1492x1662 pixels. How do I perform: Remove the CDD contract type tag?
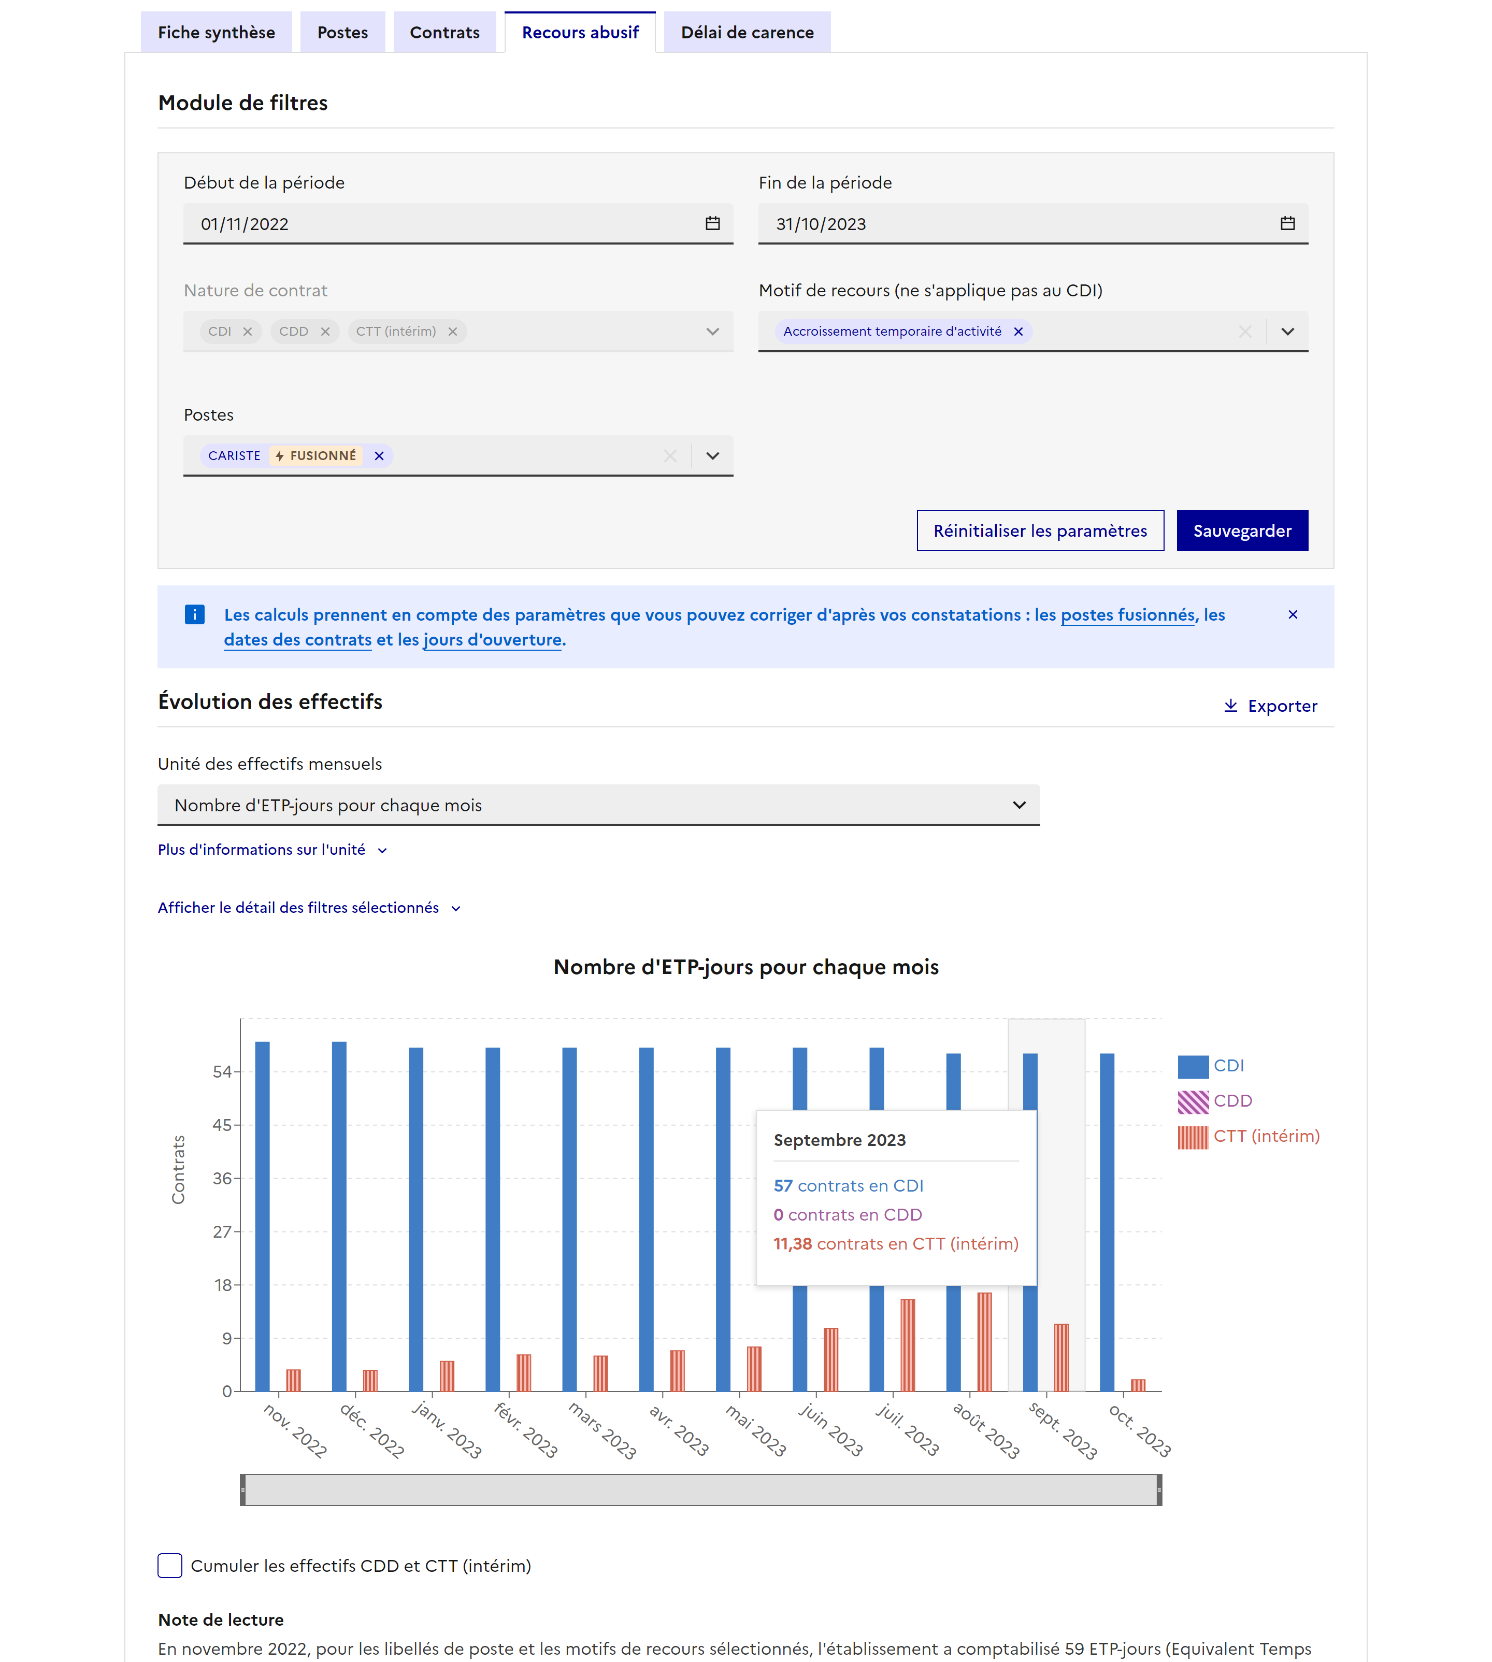[x=325, y=331]
